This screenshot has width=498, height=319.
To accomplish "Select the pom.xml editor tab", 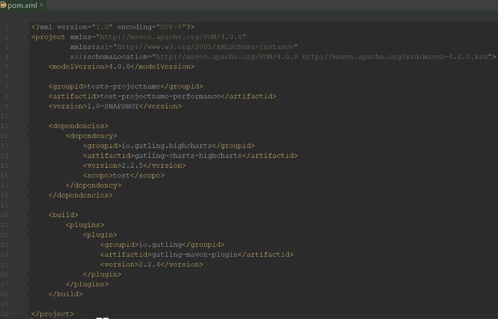I will tap(23, 6).
